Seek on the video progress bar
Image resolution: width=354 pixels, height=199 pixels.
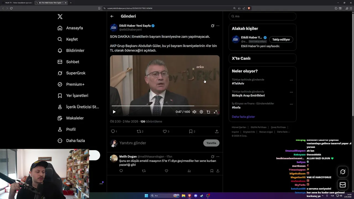165,106
